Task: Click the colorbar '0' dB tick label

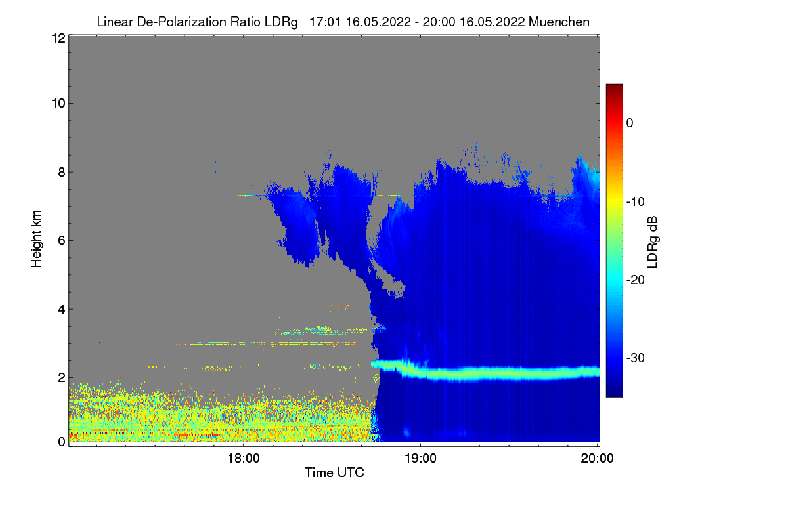Action: (630, 123)
